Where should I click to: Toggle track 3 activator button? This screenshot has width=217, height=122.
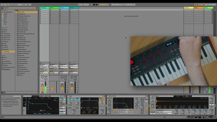click(62, 88)
